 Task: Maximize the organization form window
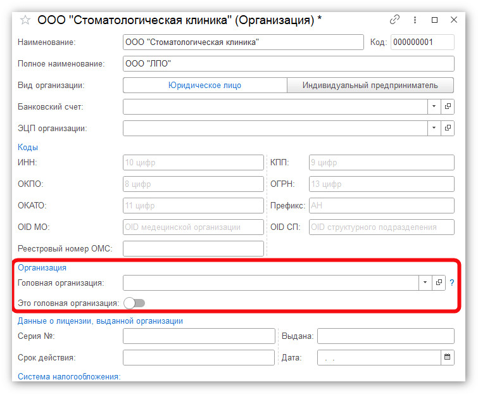coord(435,20)
